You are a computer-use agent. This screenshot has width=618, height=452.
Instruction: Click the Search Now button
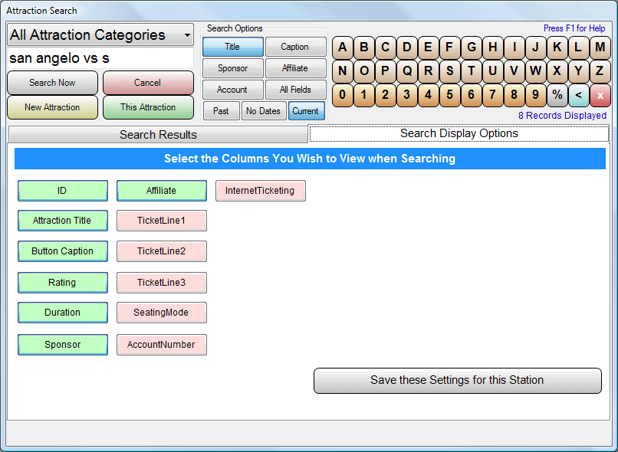click(x=53, y=83)
